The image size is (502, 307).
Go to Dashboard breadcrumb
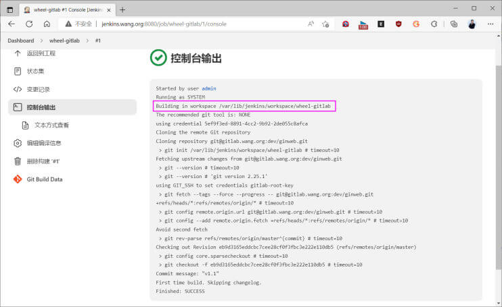(x=21, y=40)
